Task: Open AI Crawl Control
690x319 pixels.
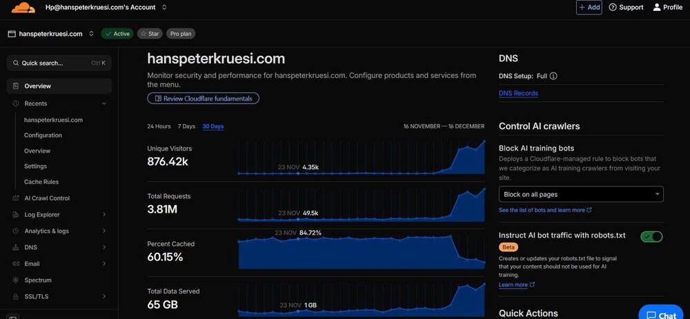Action: (x=47, y=198)
